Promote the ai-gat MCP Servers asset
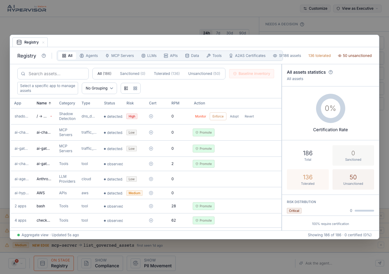 pyautogui.click(x=204, y=149)
